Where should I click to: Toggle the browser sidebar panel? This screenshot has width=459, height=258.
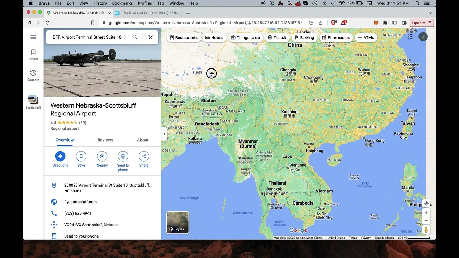(394, 23)
